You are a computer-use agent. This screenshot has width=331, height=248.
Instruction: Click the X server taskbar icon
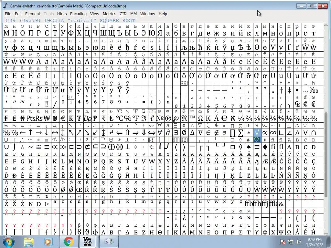coord(109,242)
